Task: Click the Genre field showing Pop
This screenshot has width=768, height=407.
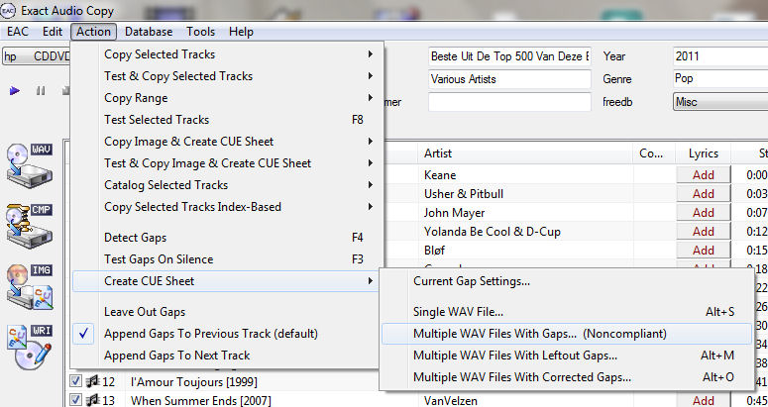Action: click(x=720, y=79)
